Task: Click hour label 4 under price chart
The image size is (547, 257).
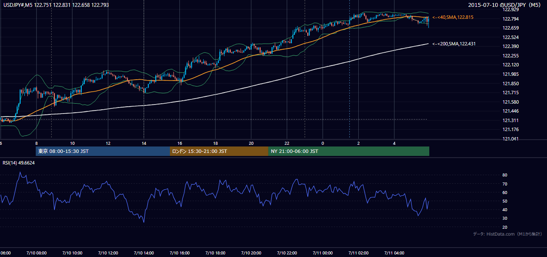Action: 394,143
